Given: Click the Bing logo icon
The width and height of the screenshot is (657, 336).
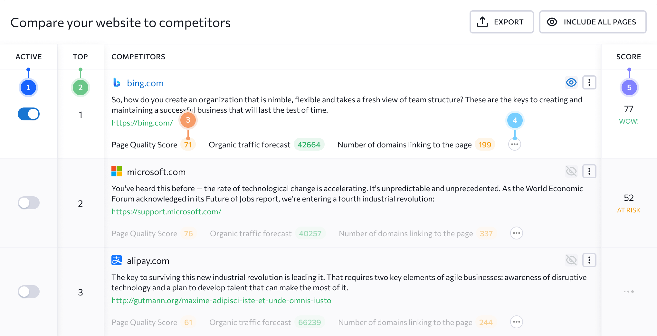Looking at the screenshot, I should (117, 83).
